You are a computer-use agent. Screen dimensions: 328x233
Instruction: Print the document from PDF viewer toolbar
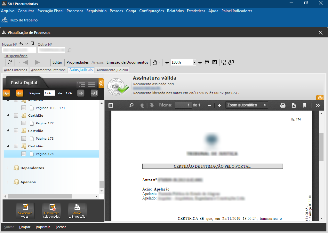[x=283, y=105]
